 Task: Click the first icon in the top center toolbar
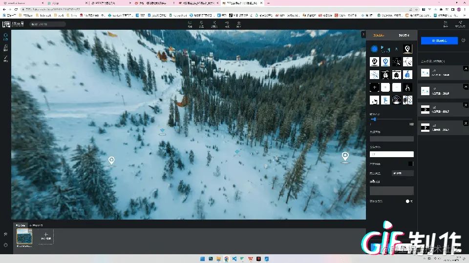pyautogui.click(x=190, y=24)
